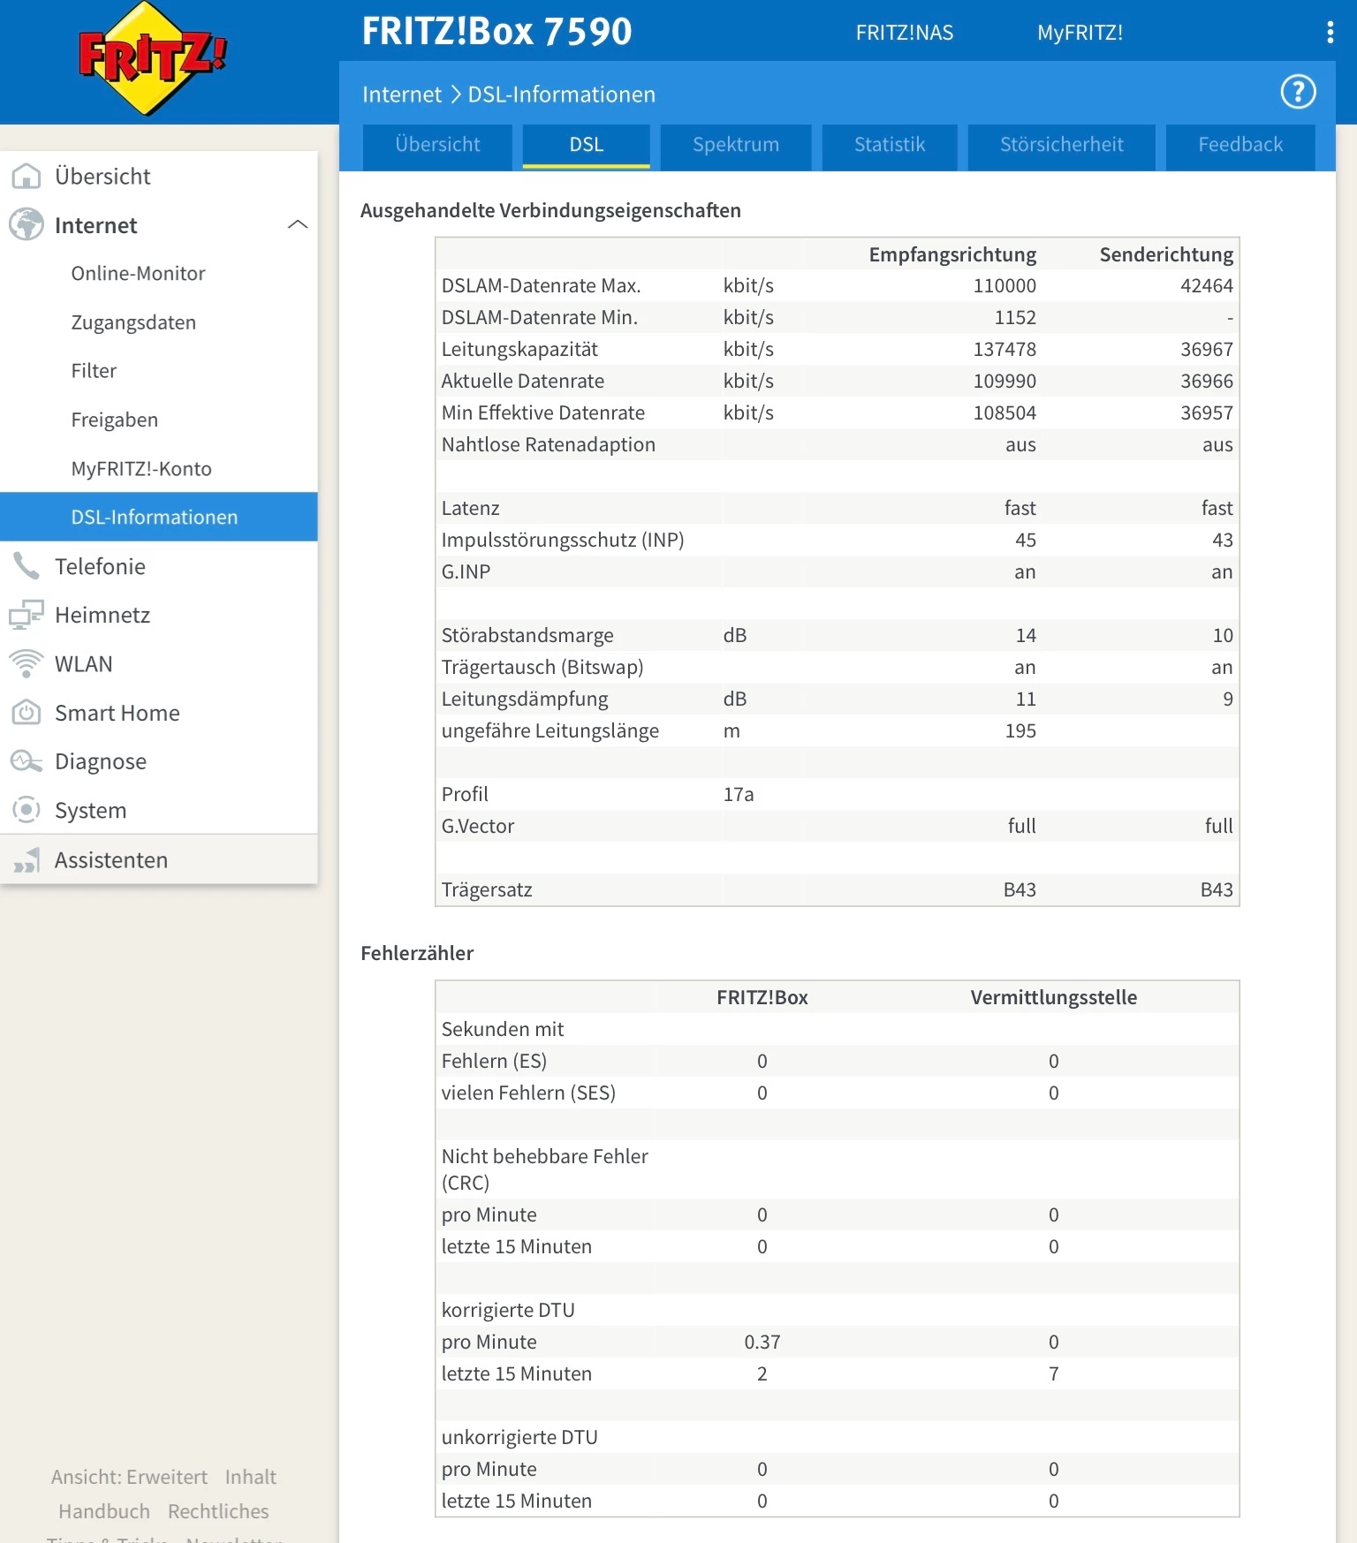Click the Heimnetz computers icon
This screenshot has width=1357, height=1543.
tap(27, 615)
